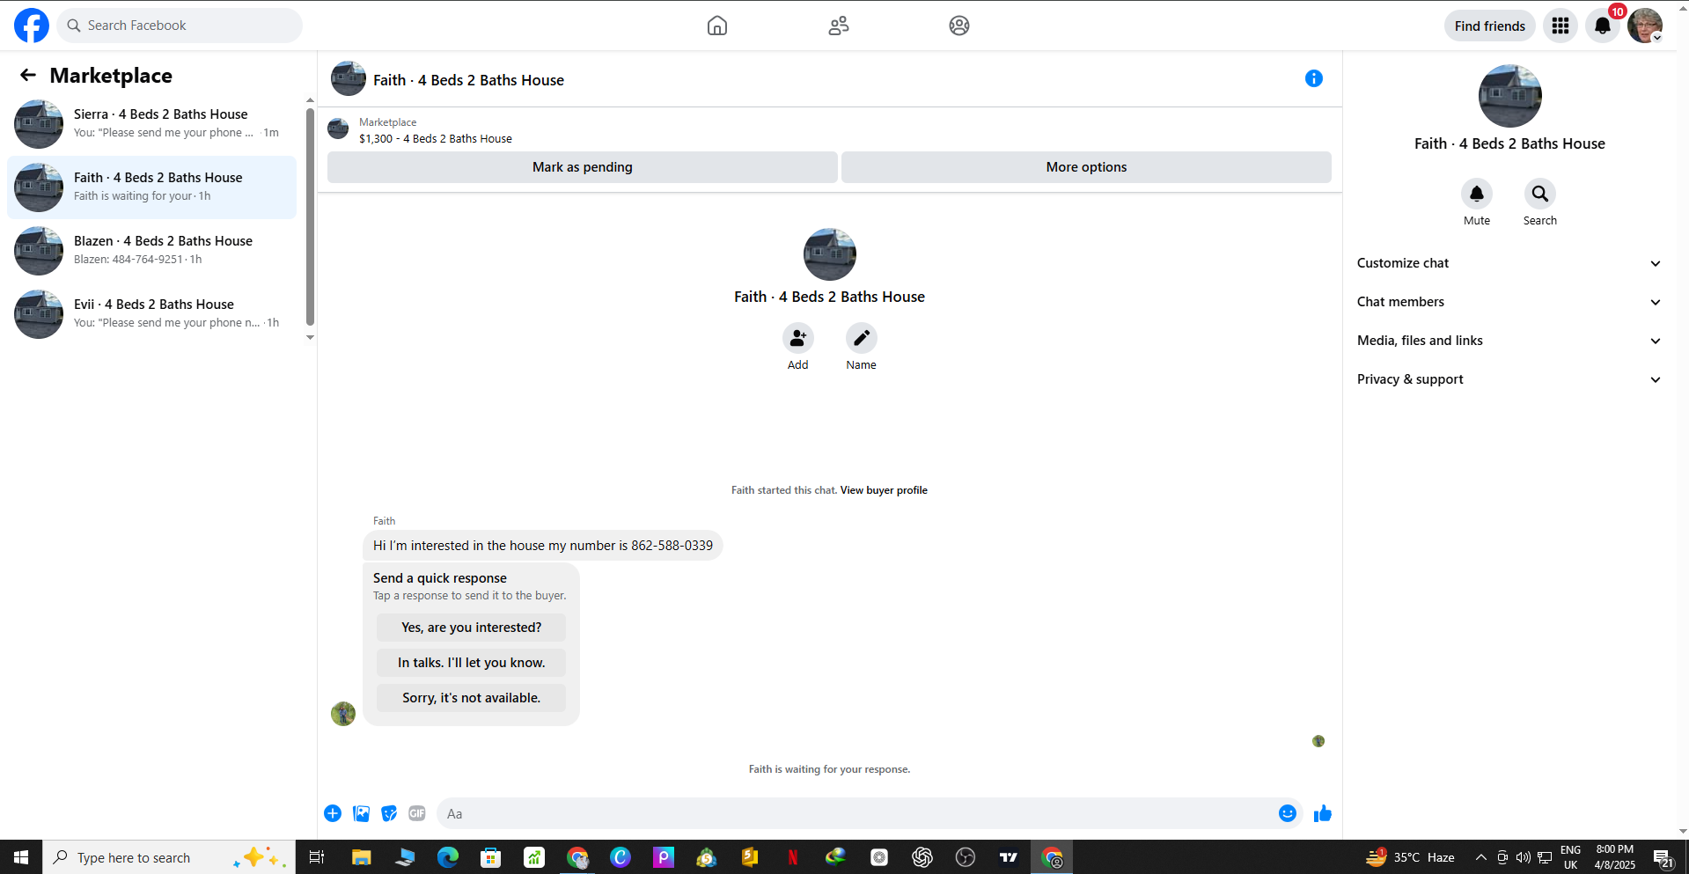
Task: Click the Facebook logo icon
Action: pyautogui.click(x=32, y=26)
